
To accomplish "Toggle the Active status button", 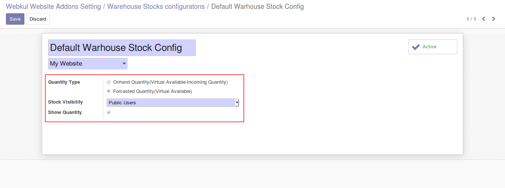I will 433,47.
